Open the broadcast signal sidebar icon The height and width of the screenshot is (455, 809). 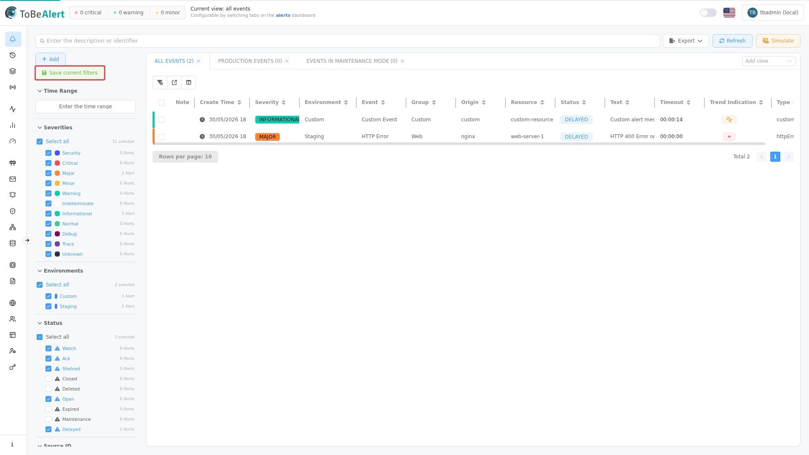[x=13, y=87]
